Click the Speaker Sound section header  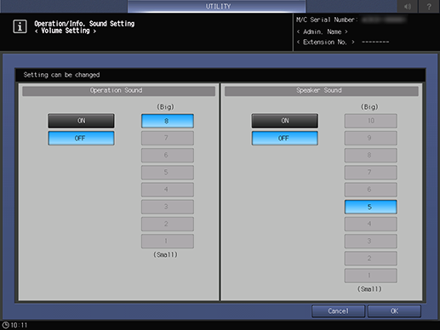(x=322, y=91)
